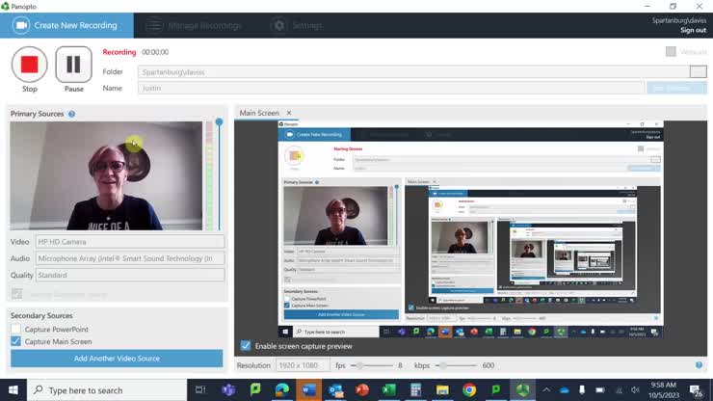Enable the Capture PowerPoint checkbox
713x401 pixels.
click(15, 329)
